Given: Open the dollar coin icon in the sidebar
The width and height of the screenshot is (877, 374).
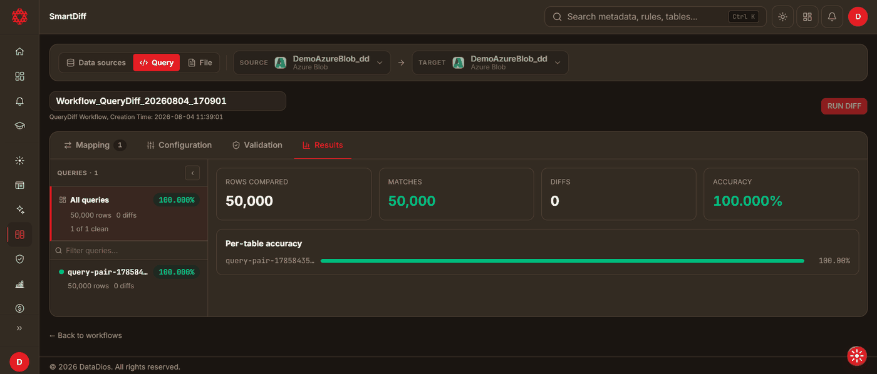Looking at the screenshot, I should coord(19,308).
